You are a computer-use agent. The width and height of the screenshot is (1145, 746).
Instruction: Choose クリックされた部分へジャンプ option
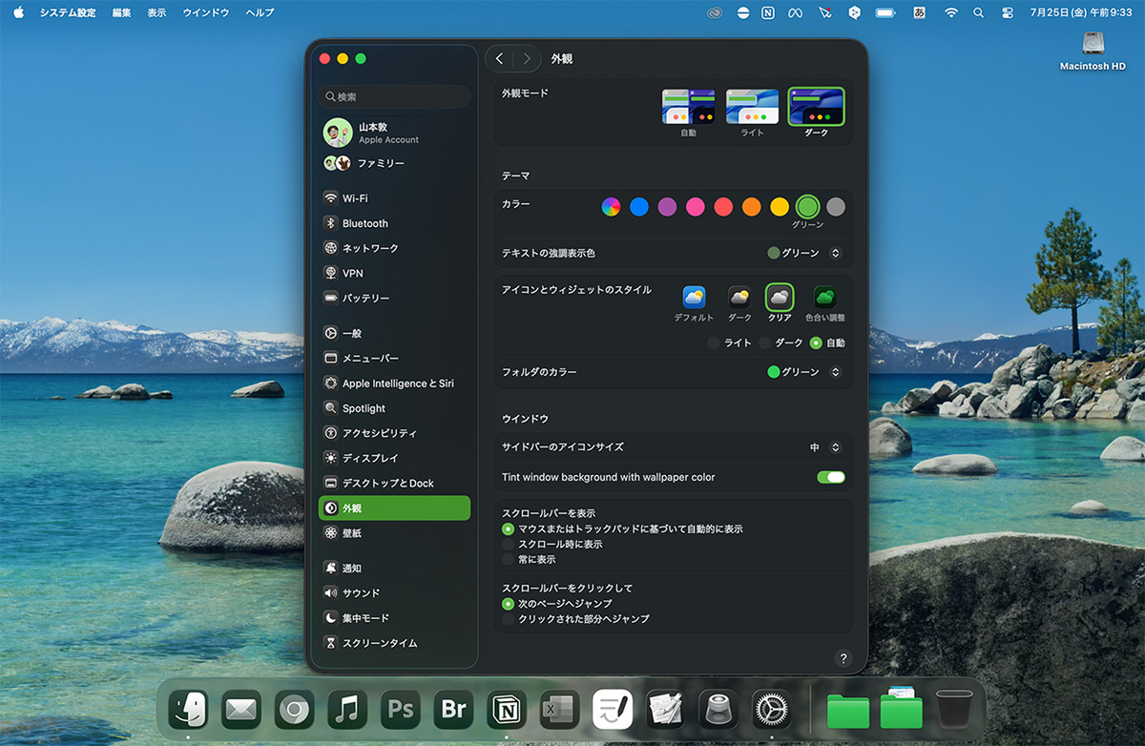coord(509,619)
